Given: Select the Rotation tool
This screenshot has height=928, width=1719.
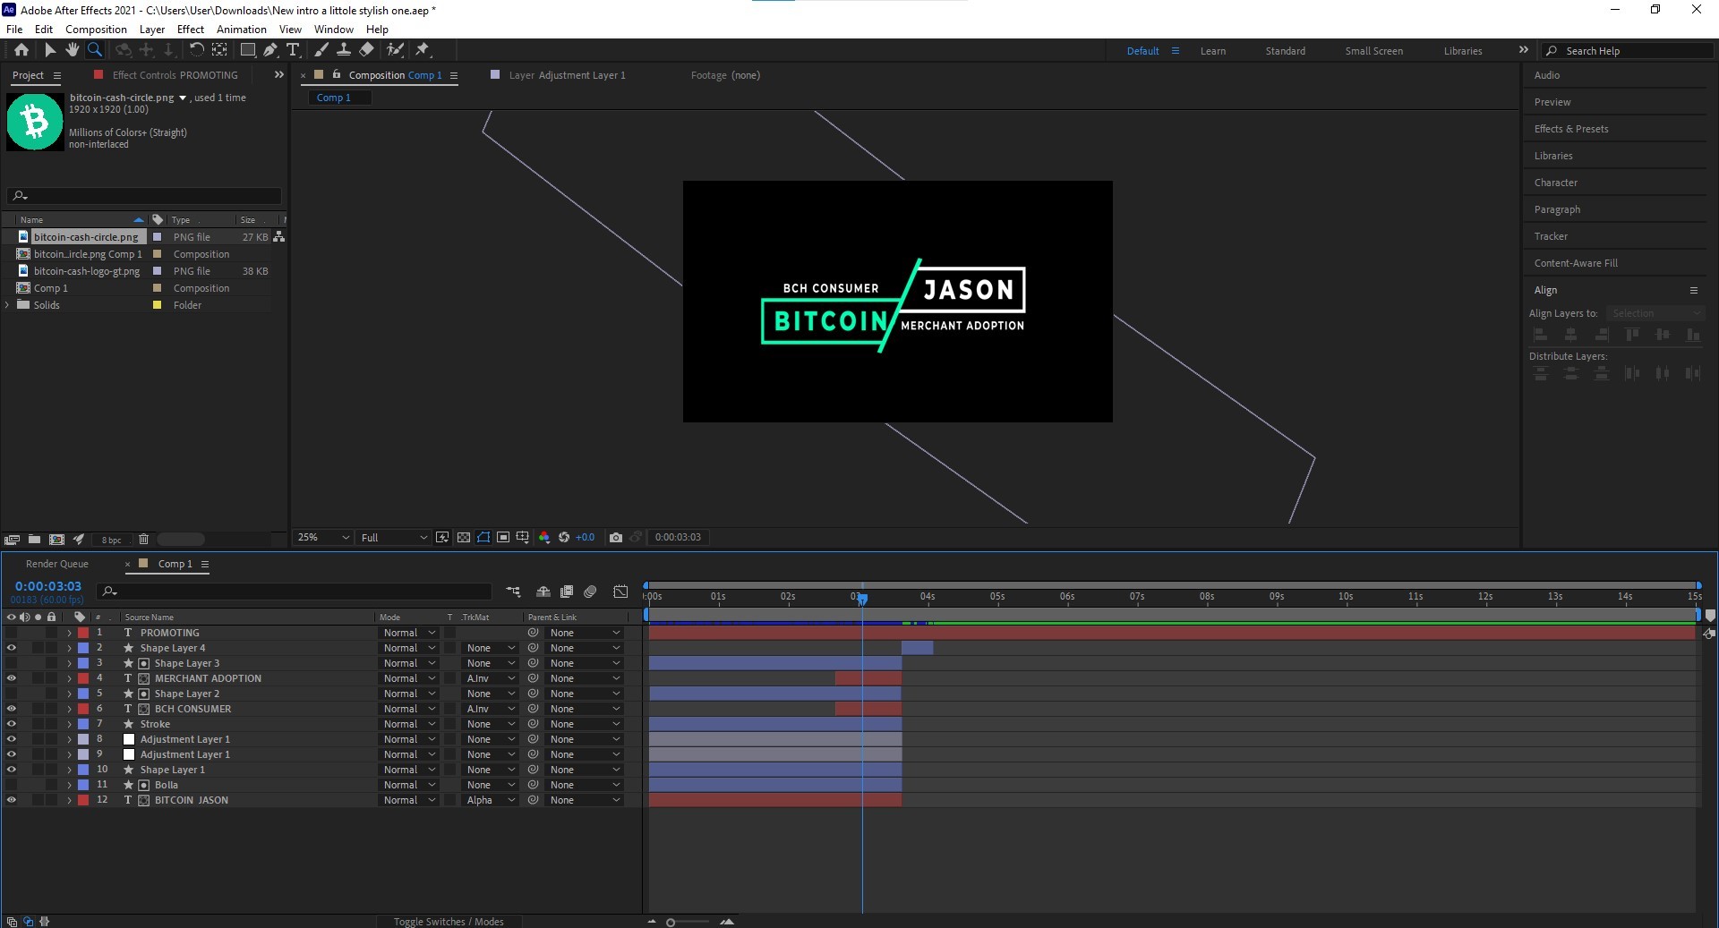Looking at the screenshot, I should (x=196, y=50).
